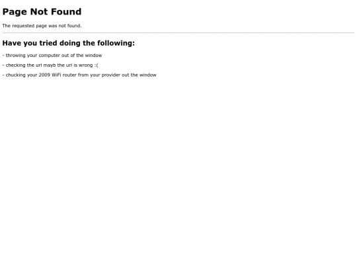Click the word wrong
357x268 pixels.
[85, 66]
